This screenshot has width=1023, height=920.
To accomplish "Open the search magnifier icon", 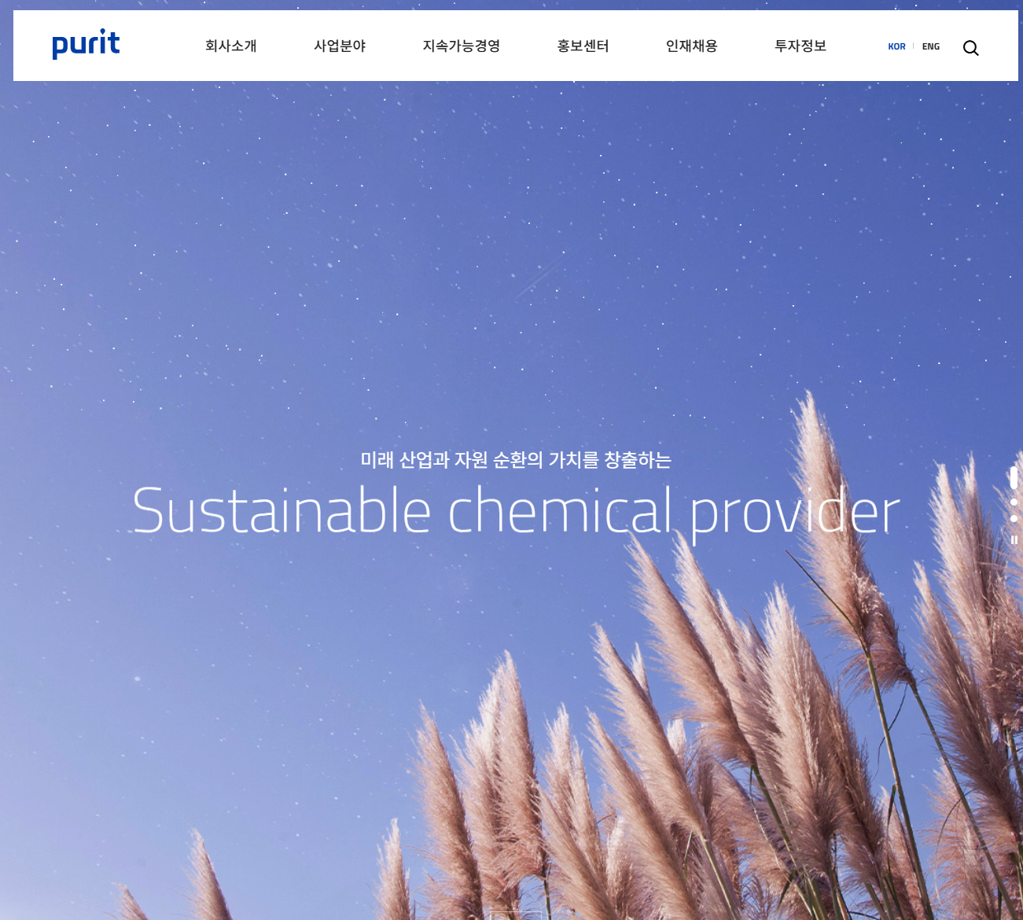I will [x=971, y=48].
